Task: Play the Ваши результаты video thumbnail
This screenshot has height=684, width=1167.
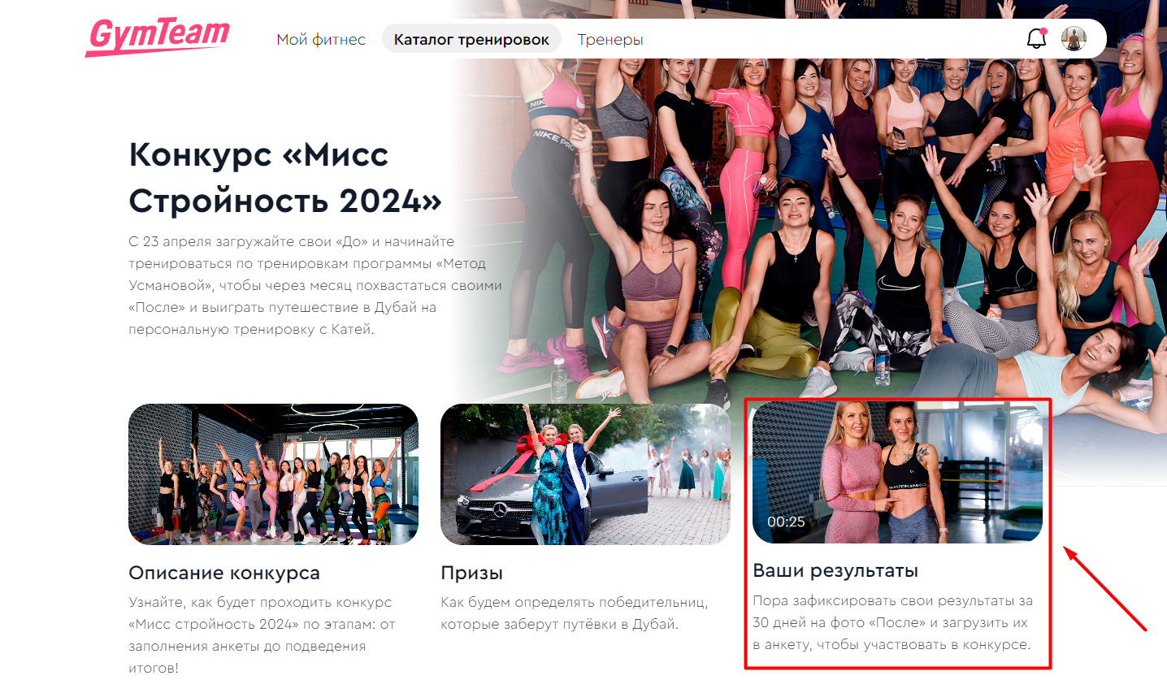Action: [897, 472]
